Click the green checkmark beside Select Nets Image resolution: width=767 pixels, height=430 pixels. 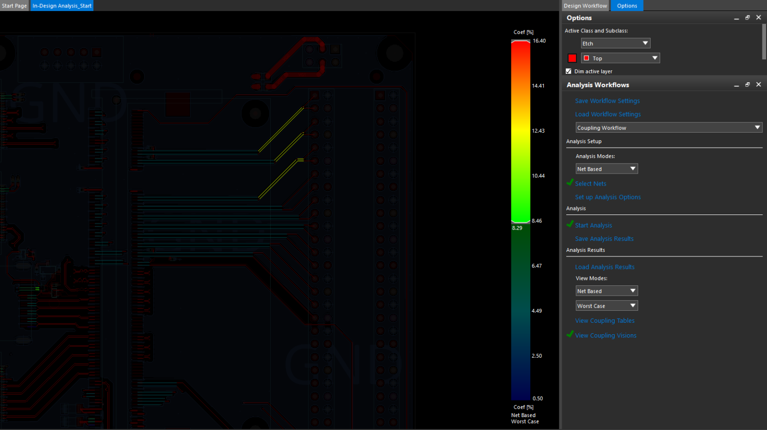coord(570,183)
